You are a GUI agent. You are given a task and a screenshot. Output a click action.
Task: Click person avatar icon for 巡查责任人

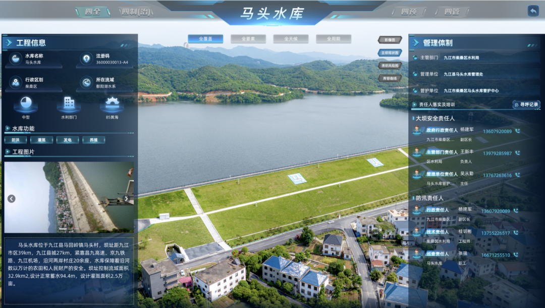pyautogui.click(x=417, y=254)
